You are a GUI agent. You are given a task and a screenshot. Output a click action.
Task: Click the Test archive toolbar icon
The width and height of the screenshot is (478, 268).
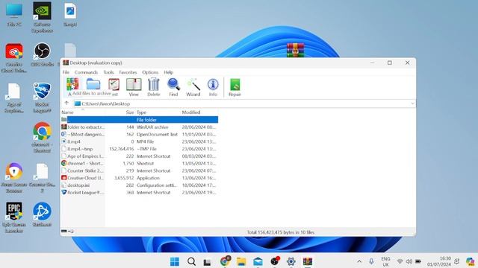pyautogui.click(x=114, y=84)
